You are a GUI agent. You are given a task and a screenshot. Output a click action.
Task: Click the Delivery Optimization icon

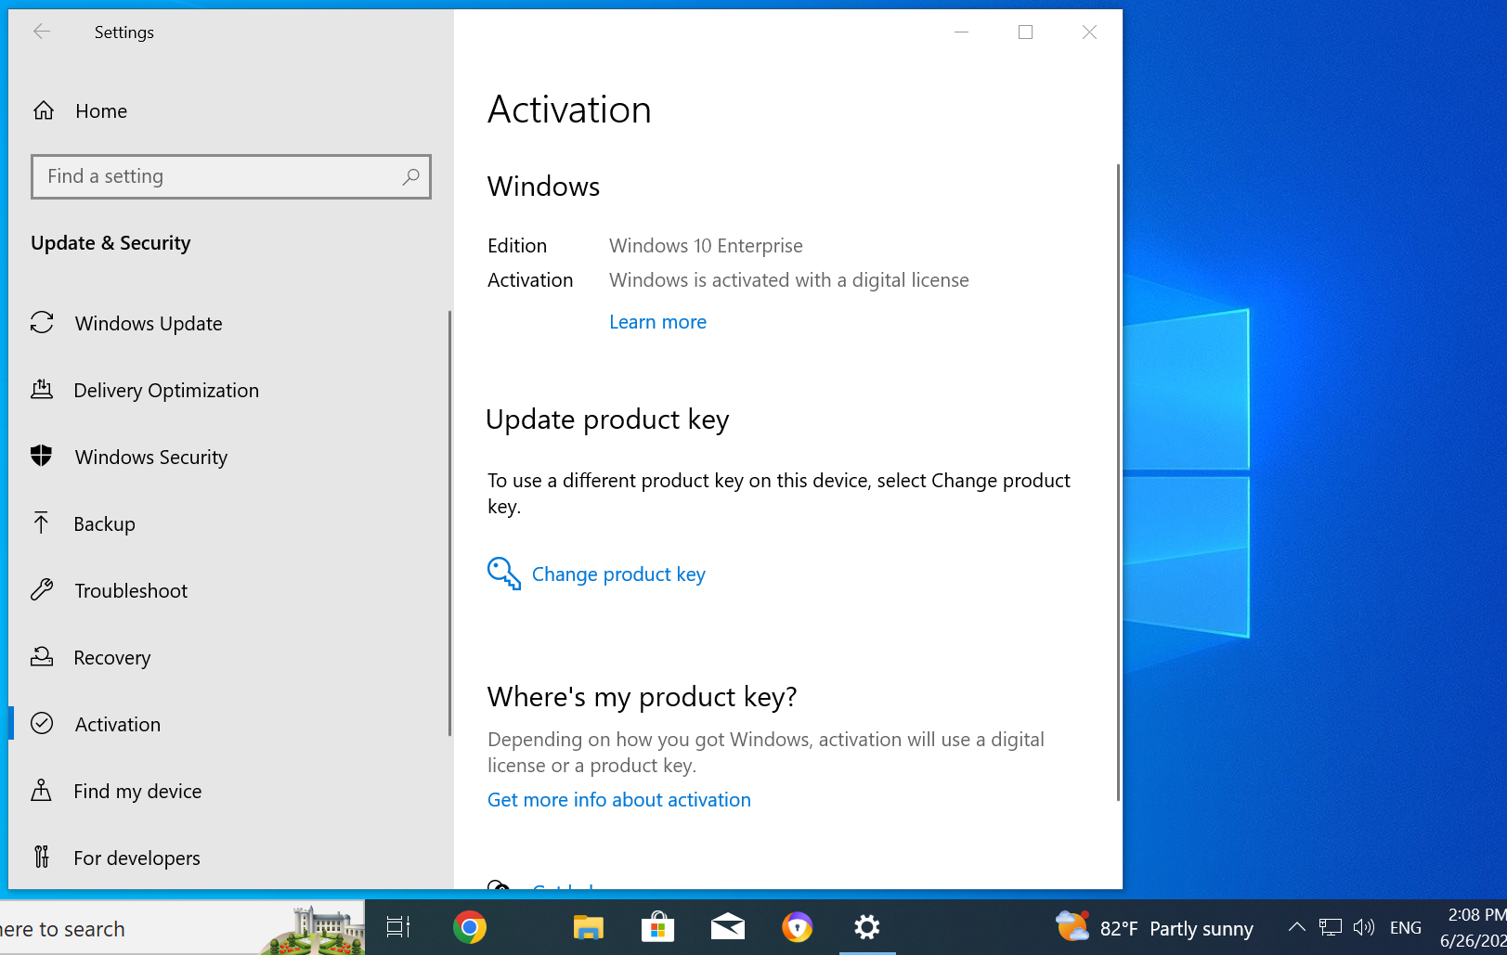click(x=42, y=389)
